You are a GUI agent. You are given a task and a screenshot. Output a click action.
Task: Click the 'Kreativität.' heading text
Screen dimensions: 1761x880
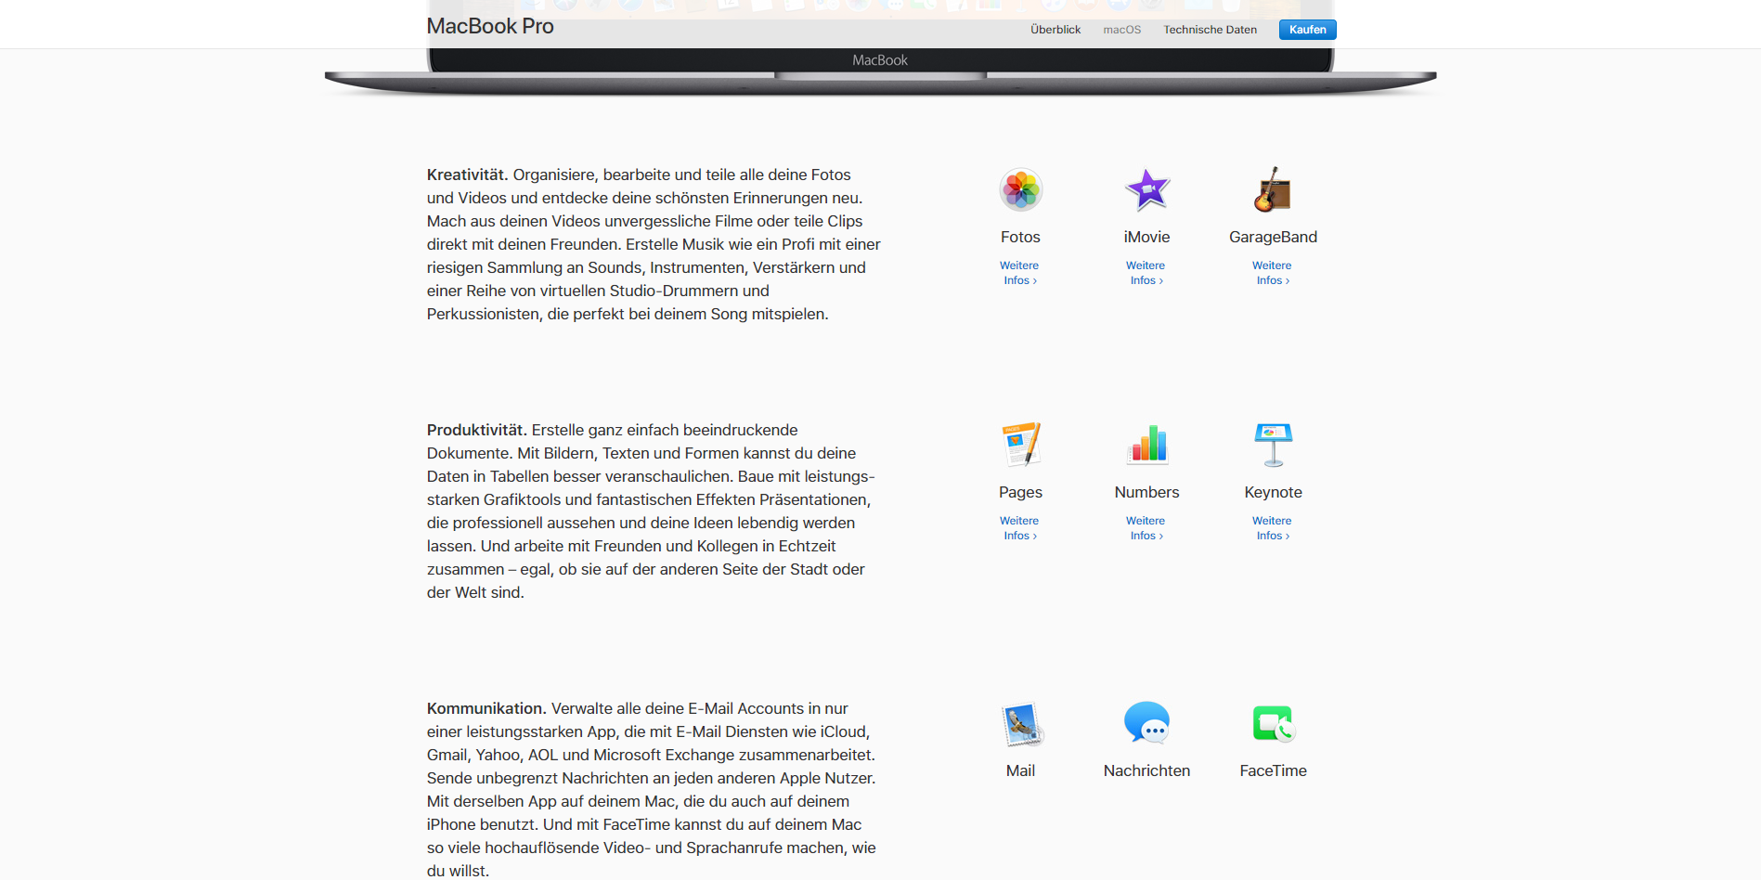click(x=467, y=175)
